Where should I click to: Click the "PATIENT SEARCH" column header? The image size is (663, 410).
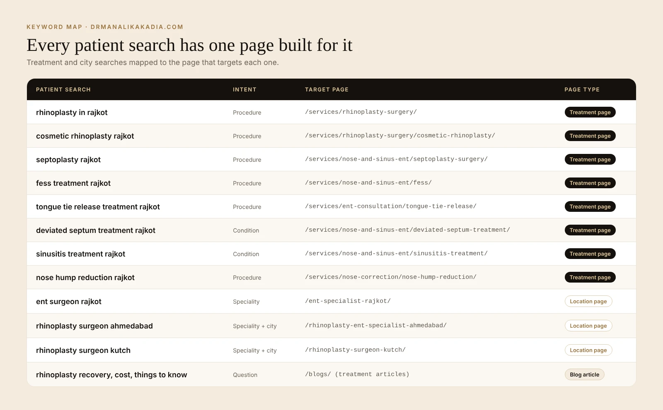(x=63, y=89)
